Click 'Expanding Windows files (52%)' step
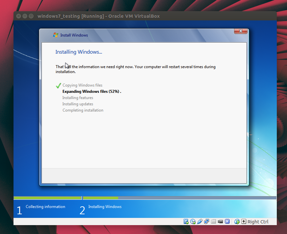The width and height of the screenshot is (287, 234). [92, 91]
